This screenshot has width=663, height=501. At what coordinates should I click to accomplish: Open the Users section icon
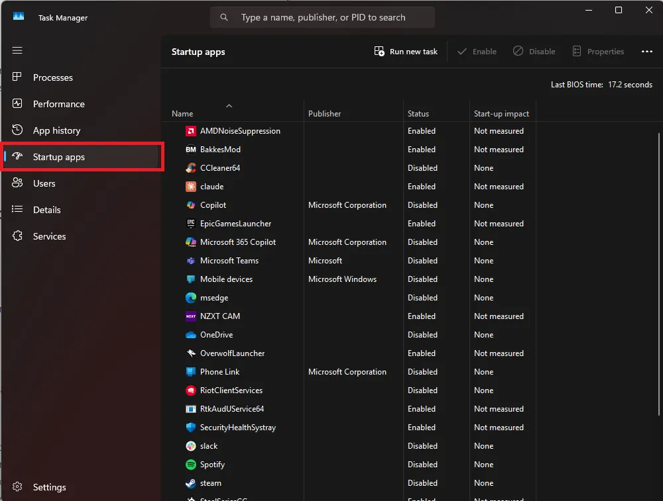17,183
